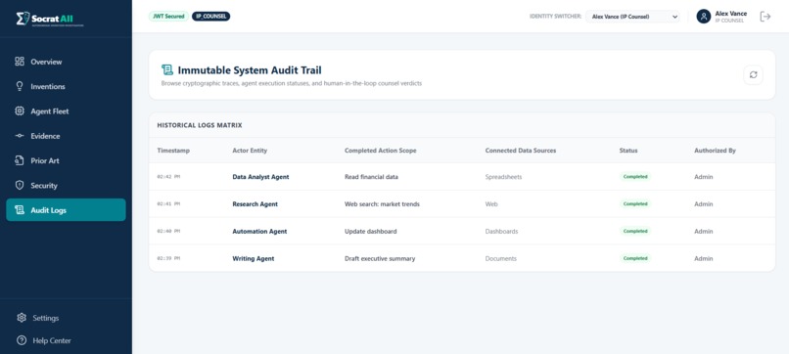Viewport: 789px width, 354px height.
Task: Click the logout arrow icon
Action: 766,17
